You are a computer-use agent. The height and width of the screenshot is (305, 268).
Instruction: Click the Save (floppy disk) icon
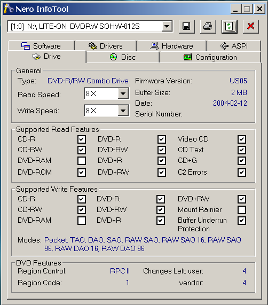[x=186, y=26]
